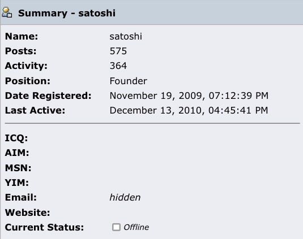The image size is (303, 239).
Task: Click the hidden email text
Action: pyautogui.click(x=125, y=197)
